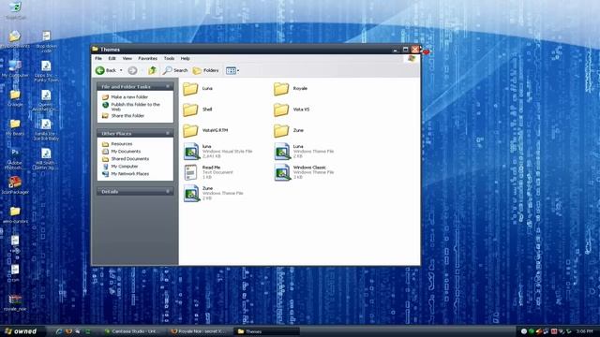600x337 pixels.
Task: Open the Views dropdown button
Action: tap(232, 70)
